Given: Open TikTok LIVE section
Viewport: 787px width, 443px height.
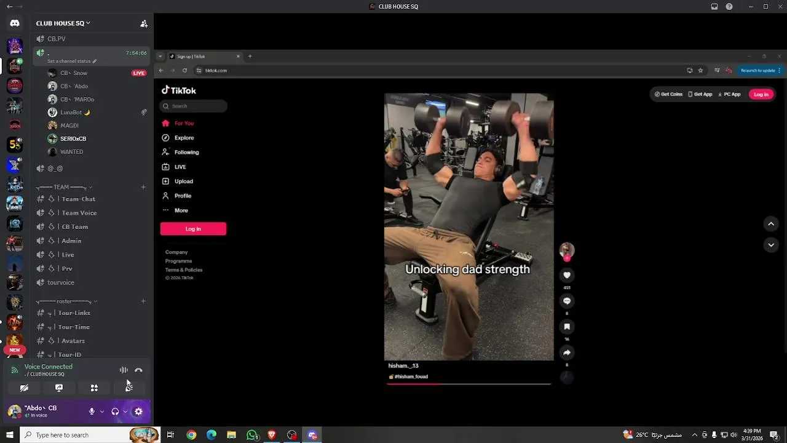Looking at the screenshot, I should coord(174,167).
